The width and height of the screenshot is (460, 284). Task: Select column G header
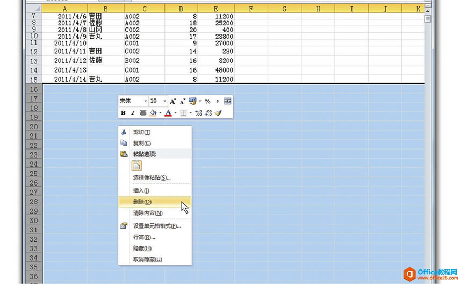(284, 9)
